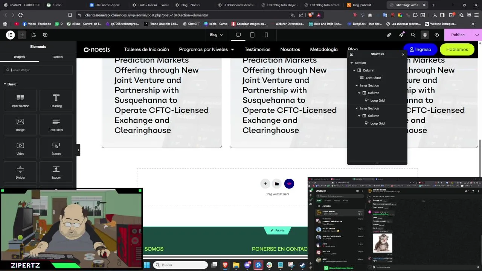482x271 pixels.
Task: Click the Publish button
Action: click(x=458, y=35)
